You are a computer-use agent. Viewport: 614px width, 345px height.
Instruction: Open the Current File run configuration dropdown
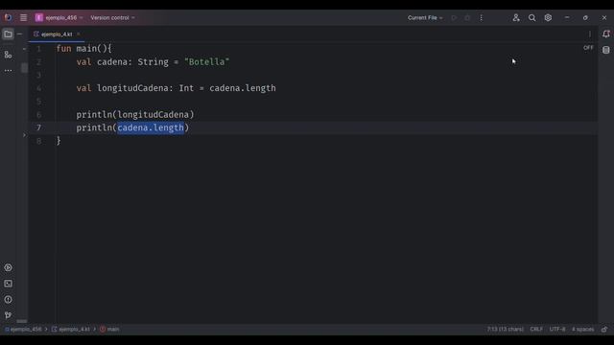(x=425, y=17)
